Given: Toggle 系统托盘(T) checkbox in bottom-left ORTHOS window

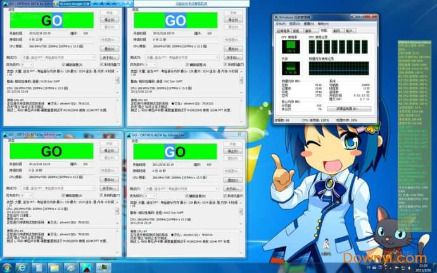Looking at the screenshot, I should [x=102, y=196].
